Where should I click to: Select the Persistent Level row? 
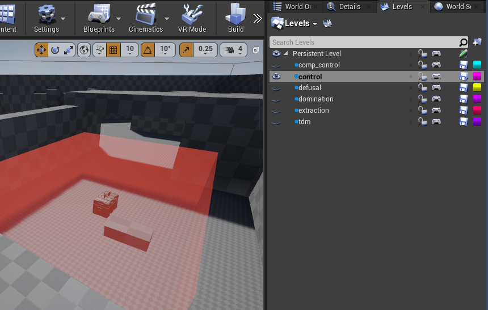click(x=377, y=53)
